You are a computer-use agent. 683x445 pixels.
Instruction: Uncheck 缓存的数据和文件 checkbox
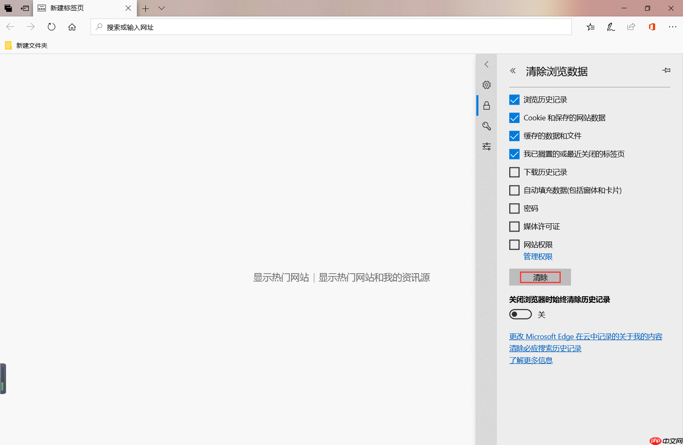[514, 136]
